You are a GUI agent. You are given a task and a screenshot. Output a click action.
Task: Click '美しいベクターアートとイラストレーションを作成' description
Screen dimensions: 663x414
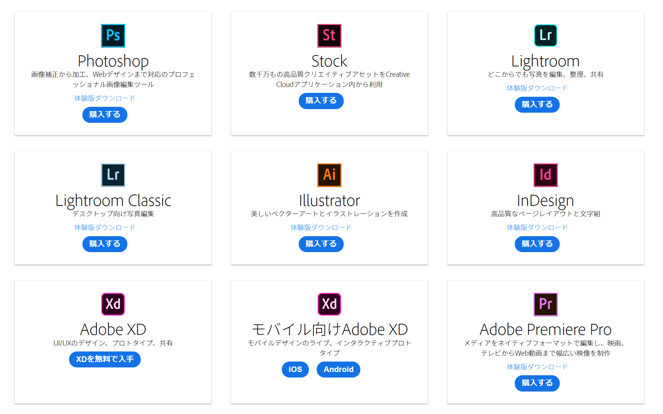(329, 214)
